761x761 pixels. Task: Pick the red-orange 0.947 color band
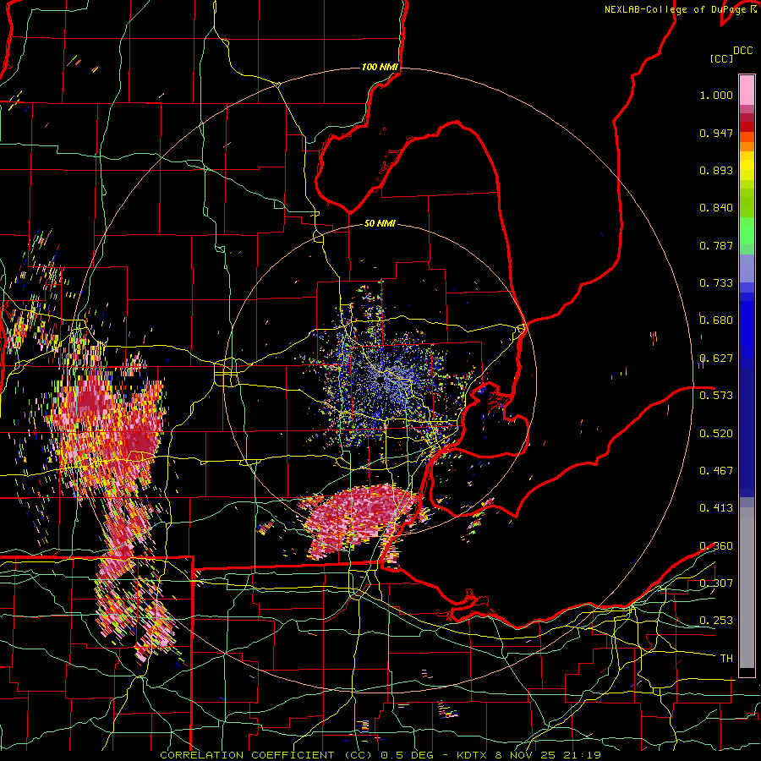(x=747, y=137)
